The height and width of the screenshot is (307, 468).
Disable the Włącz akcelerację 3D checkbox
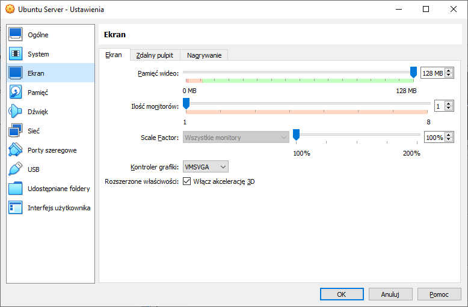187,181
